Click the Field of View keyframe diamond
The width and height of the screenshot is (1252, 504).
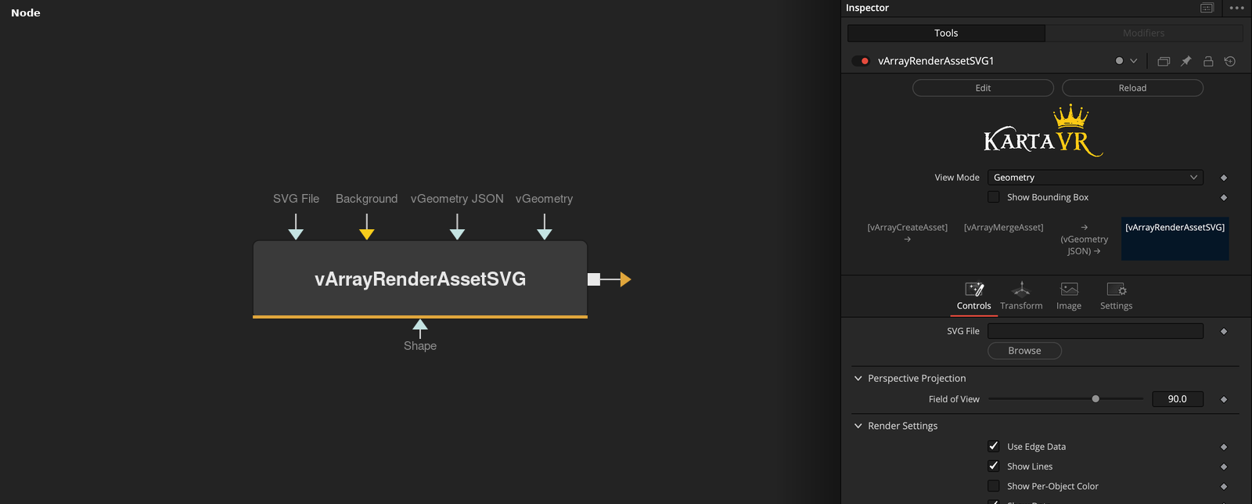click(1224, 399)
